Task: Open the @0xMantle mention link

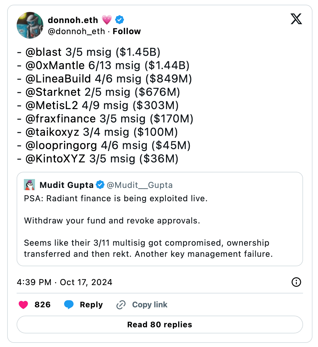Action: pos(55,66)
